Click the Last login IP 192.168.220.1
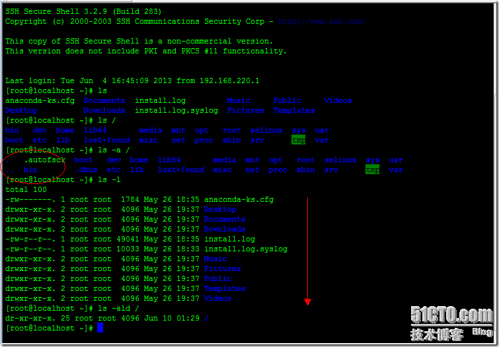 [x=229, y=80]
